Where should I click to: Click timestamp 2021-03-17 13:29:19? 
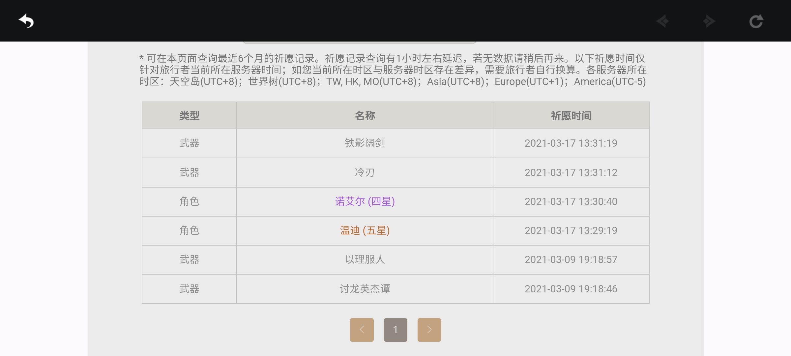point(571,230)
